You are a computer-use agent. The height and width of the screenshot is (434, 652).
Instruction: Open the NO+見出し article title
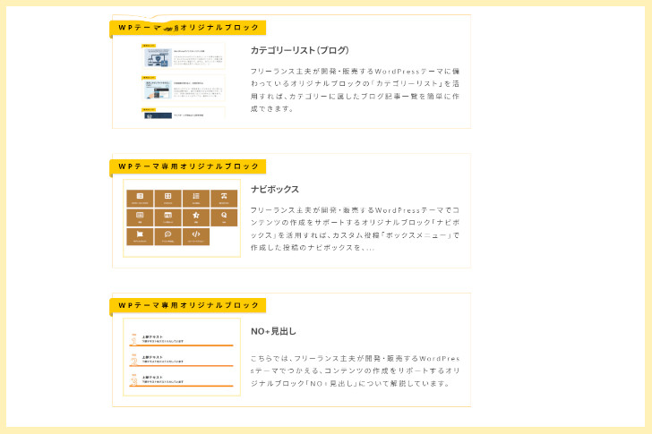273,331
